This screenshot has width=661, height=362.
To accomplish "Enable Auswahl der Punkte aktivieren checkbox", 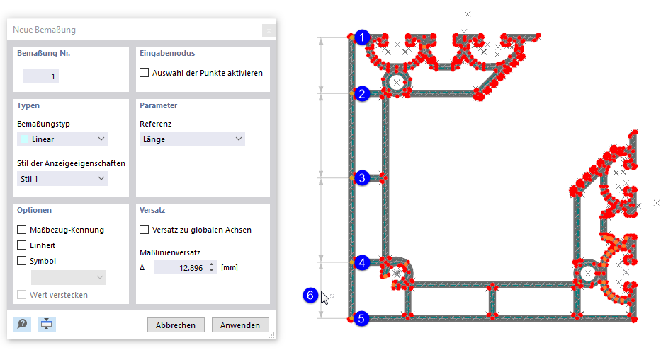I will (144, 72).
